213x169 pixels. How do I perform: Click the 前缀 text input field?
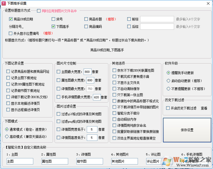[x=157, y=19]
